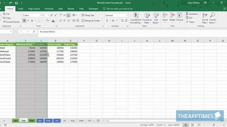Decrease font size with the smaller A icon
The height and width of the screenshot is (127, 227).
55,15
